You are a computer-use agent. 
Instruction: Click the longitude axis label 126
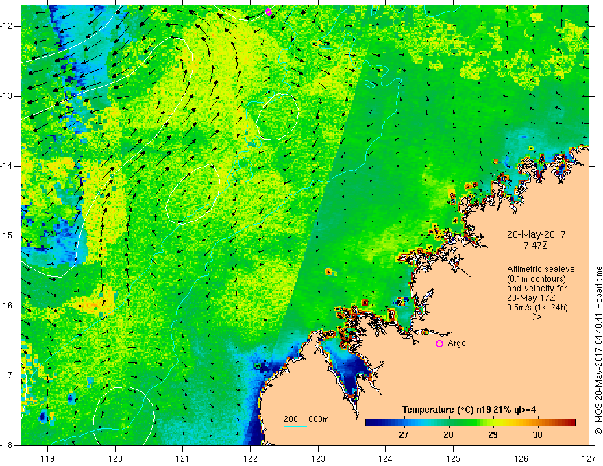click(x=521, y=458)
